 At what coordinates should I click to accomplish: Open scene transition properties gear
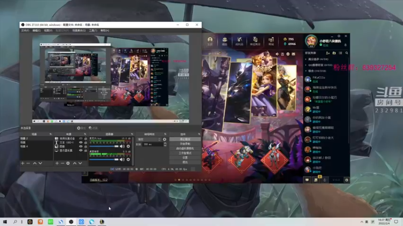point(165,140)
